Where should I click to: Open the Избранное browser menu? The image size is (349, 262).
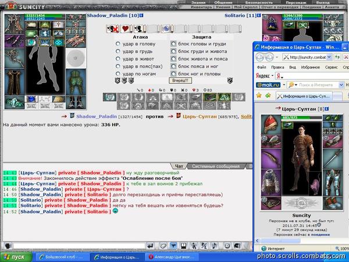coord(310,67)
